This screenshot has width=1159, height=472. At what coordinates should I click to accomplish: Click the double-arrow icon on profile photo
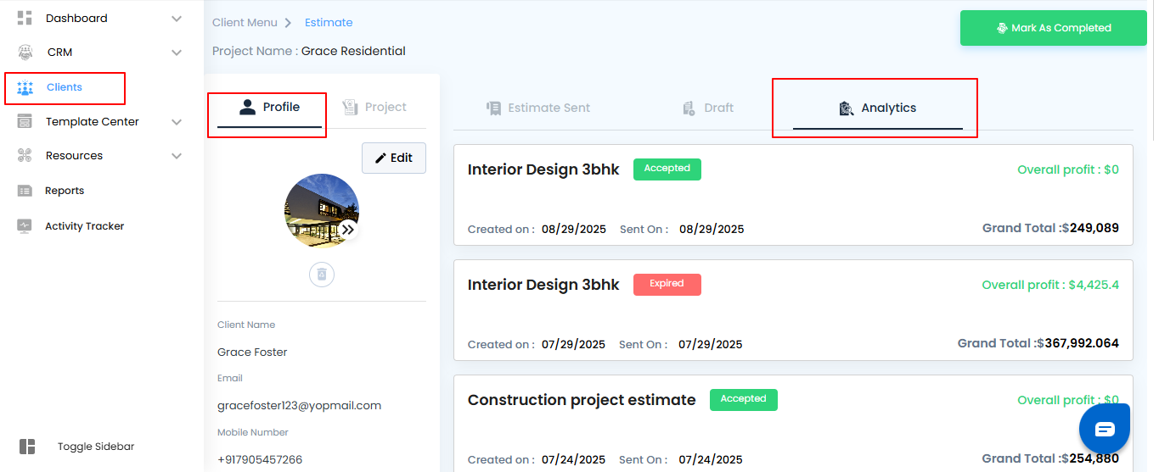[x=348, y=230]
